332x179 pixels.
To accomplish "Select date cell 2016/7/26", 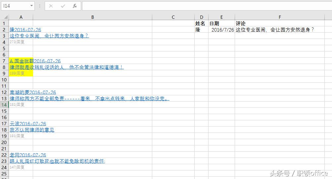I will point(221,30).
